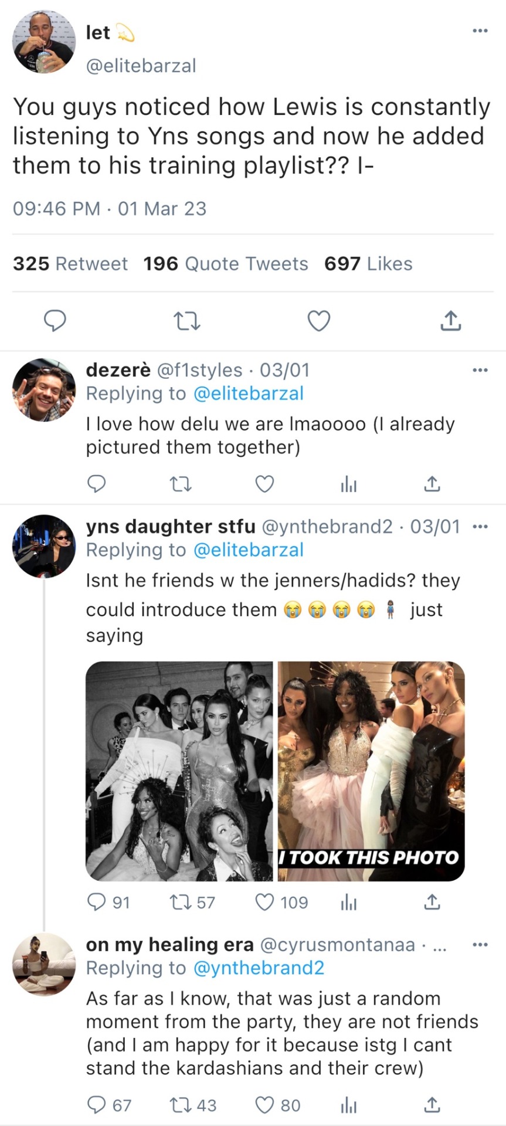Open the @elitebarzal mention in dezerè's reply
The image size is (506, 1126).
[x=248, y=394]
